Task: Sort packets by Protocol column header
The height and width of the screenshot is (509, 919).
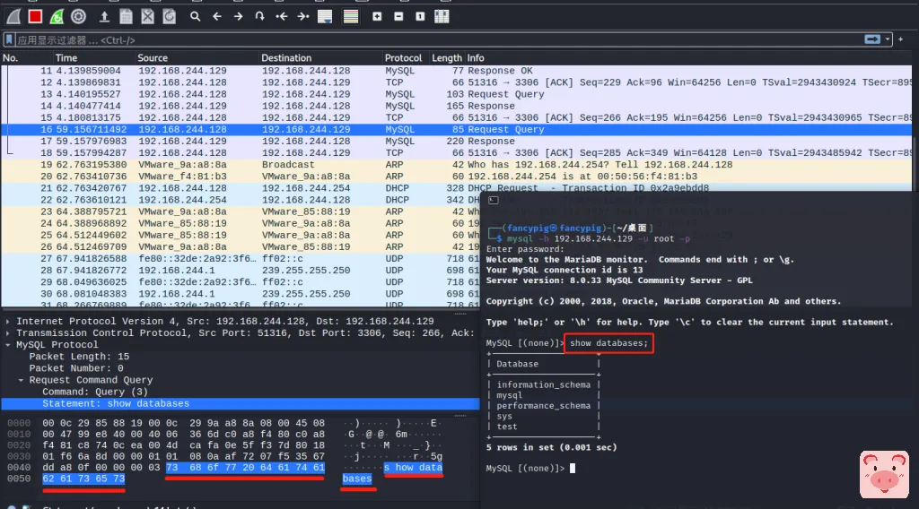Action: pyautogui.click(x=403, y=57)
